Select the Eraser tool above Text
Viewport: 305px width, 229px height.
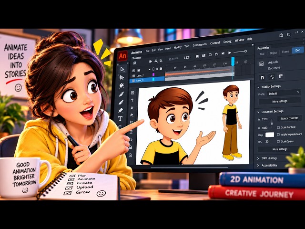click(121, 110)
